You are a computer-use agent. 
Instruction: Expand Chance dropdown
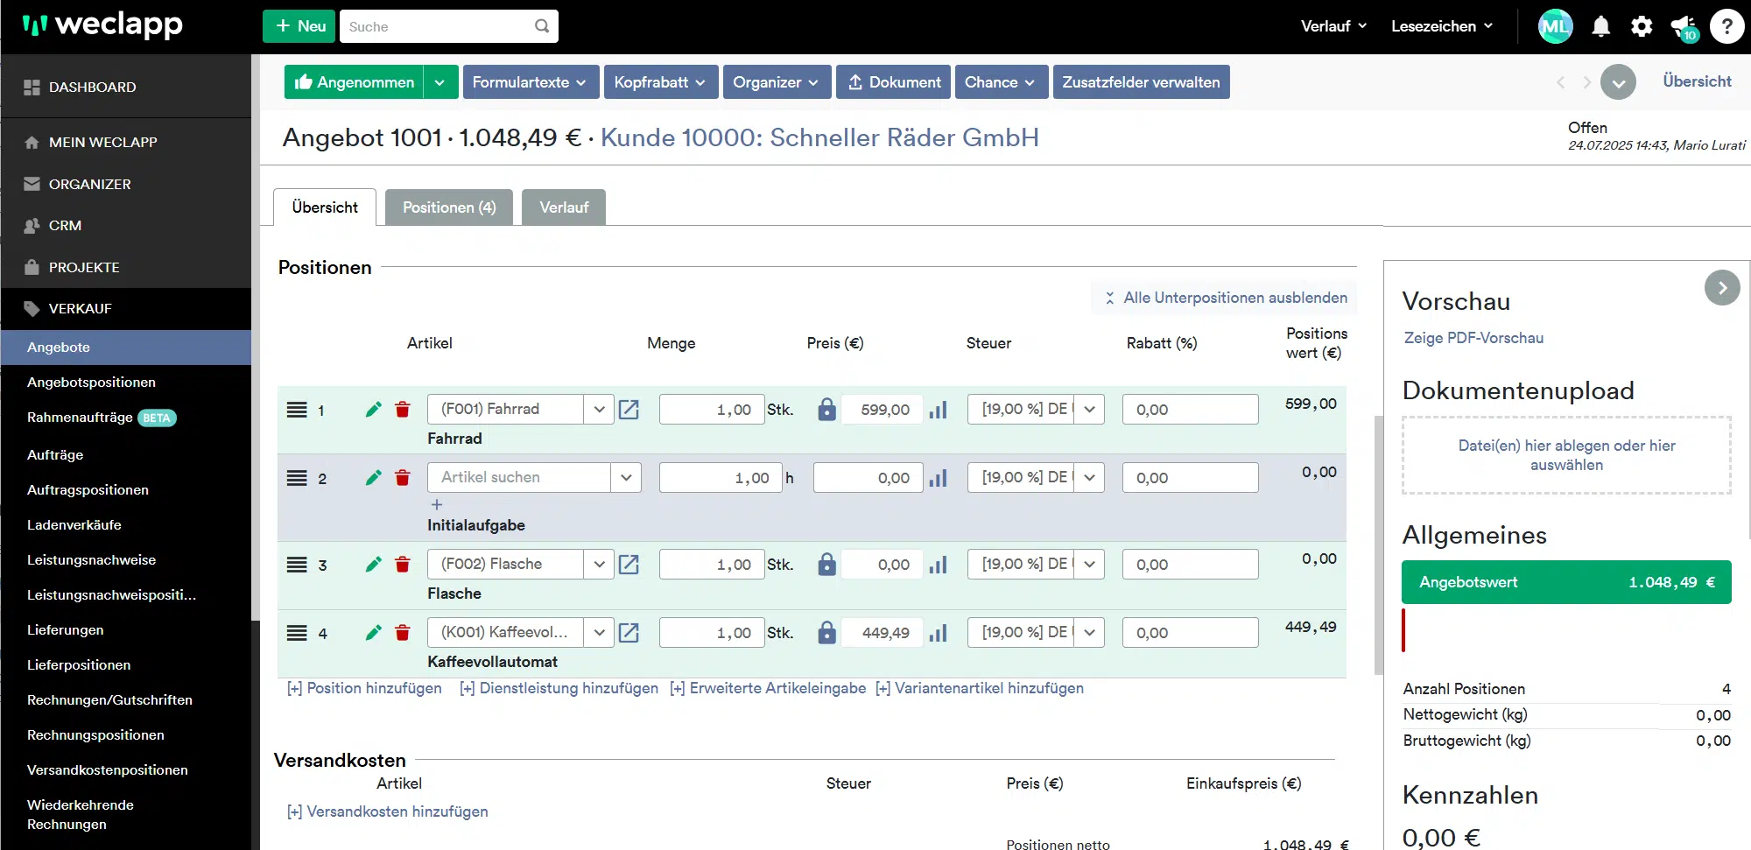pyautogui.click(x=1001, y=82)
